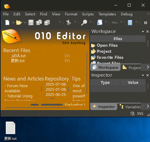Expand the menu bar overflow chevron
Screen dimensions: 150x142
[148, 14]
